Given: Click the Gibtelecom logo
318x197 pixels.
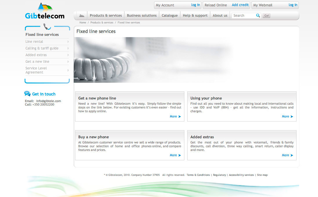Looking at the screenshot, I should click(x=45, y=11).
